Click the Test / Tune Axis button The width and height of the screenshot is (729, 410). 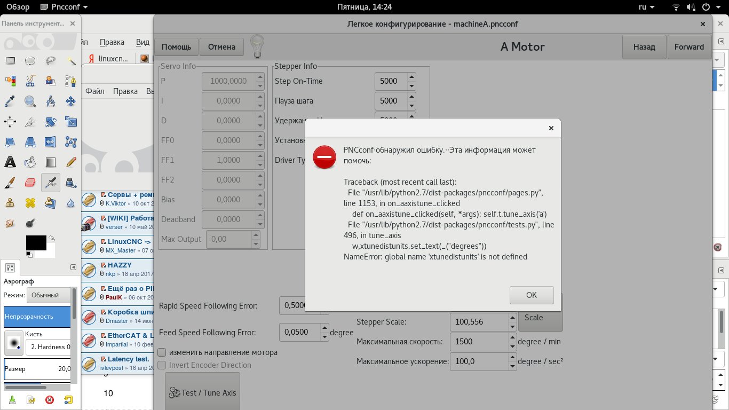pos(202,392)
